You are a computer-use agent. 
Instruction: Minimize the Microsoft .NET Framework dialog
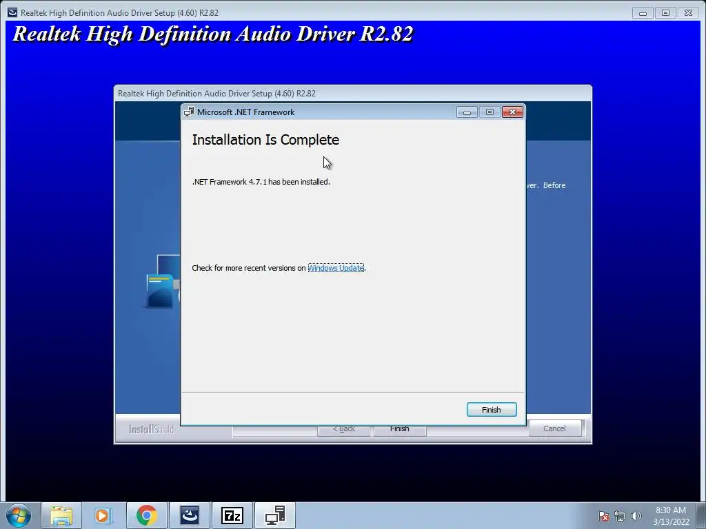click(467, 112)
